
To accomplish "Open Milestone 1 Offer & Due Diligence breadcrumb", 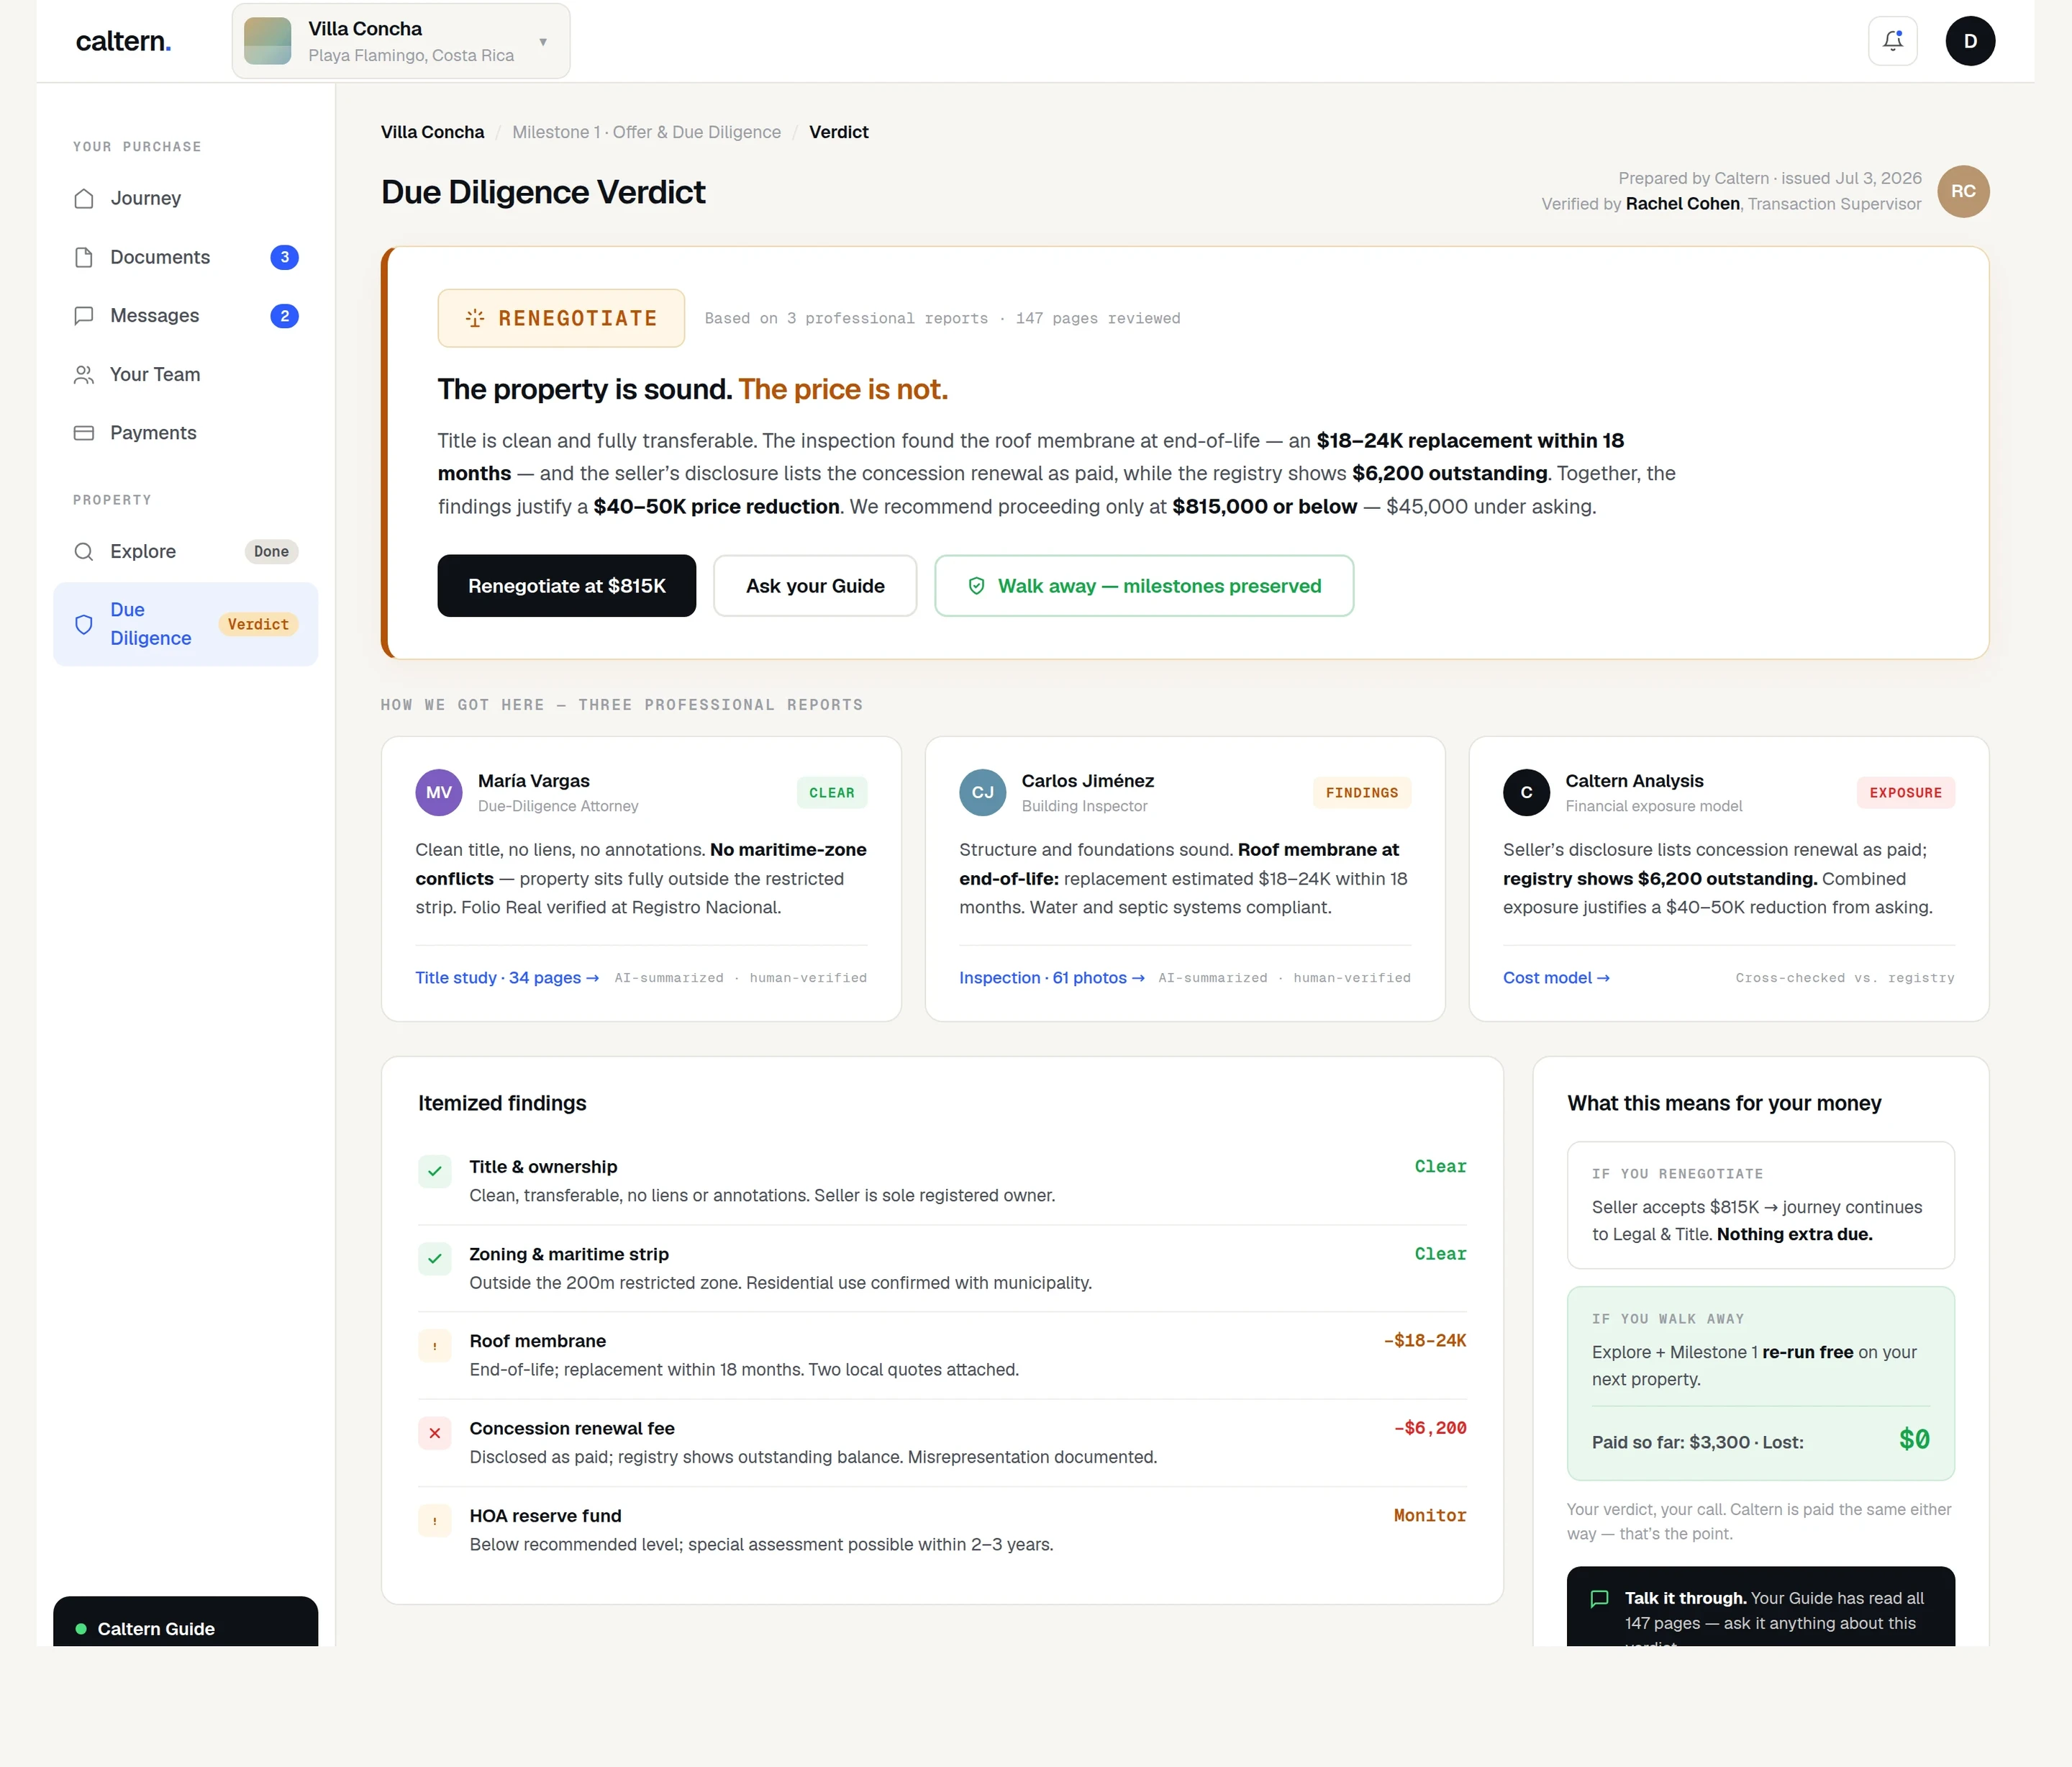I will pyautogui.click(x=646, y=132).
